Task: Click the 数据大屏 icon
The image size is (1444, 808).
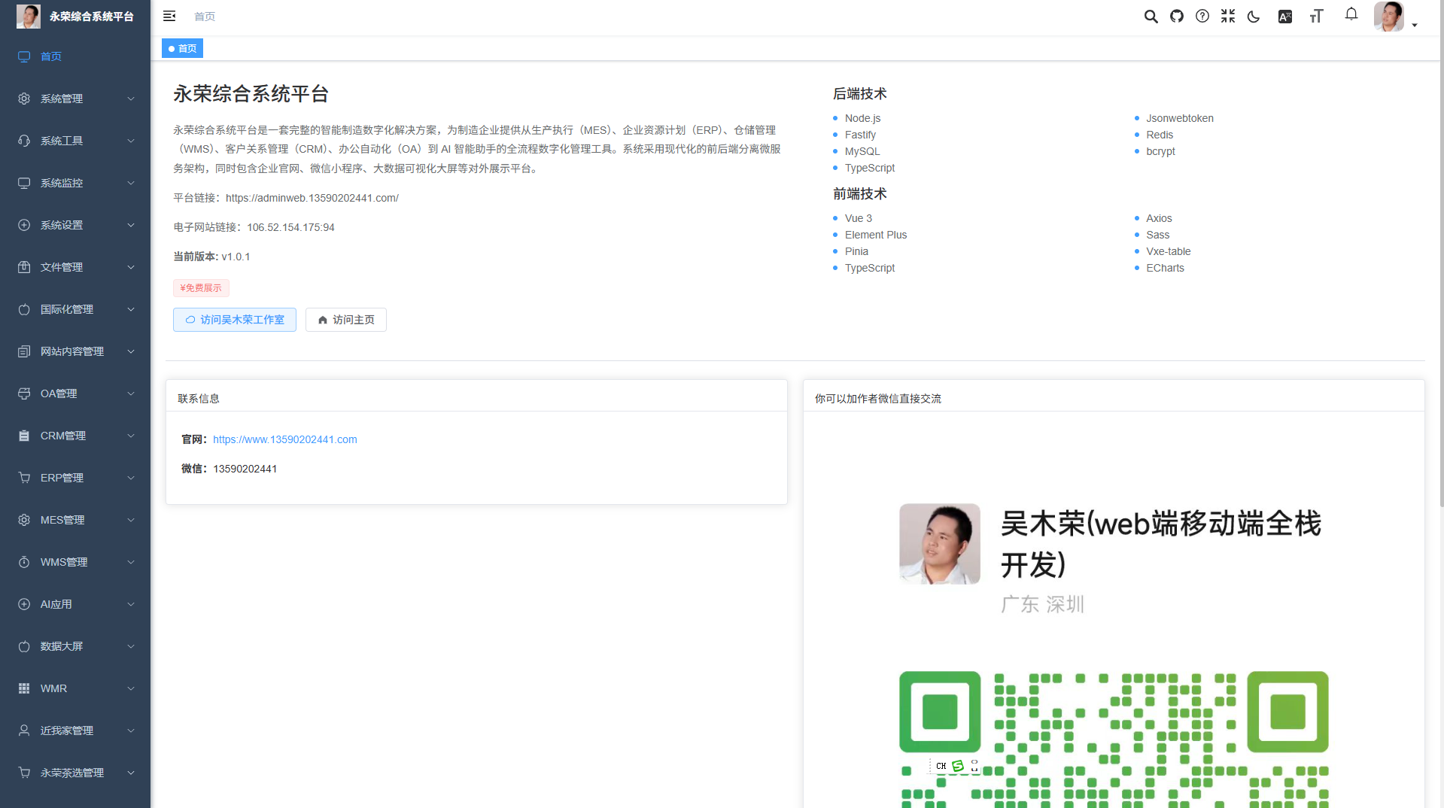Action: 24,646
